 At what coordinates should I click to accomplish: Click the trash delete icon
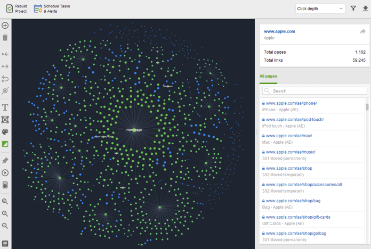click(5, 38)
